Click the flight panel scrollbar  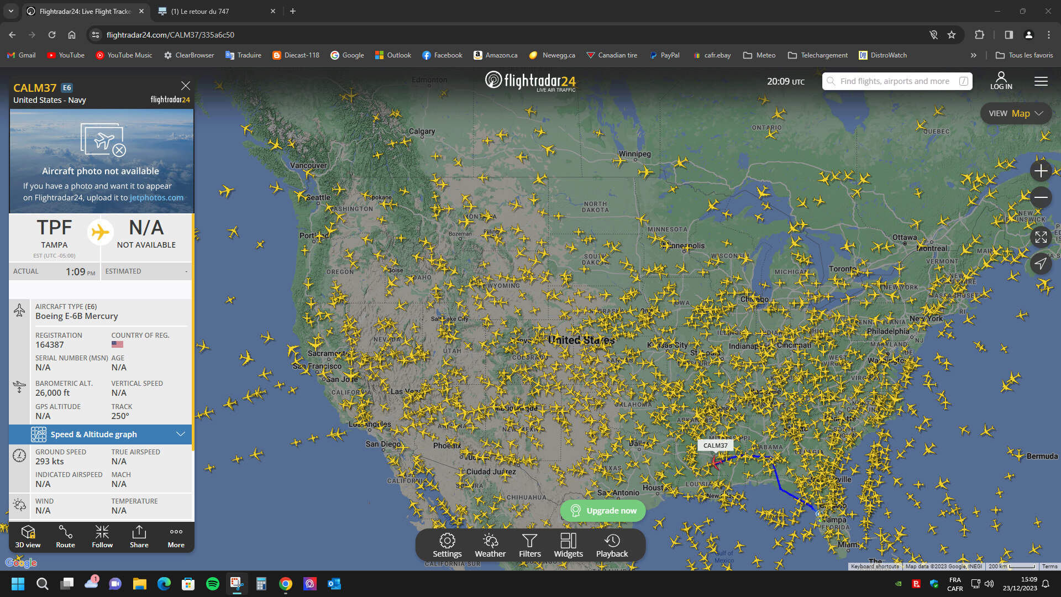tap(193, 332)
